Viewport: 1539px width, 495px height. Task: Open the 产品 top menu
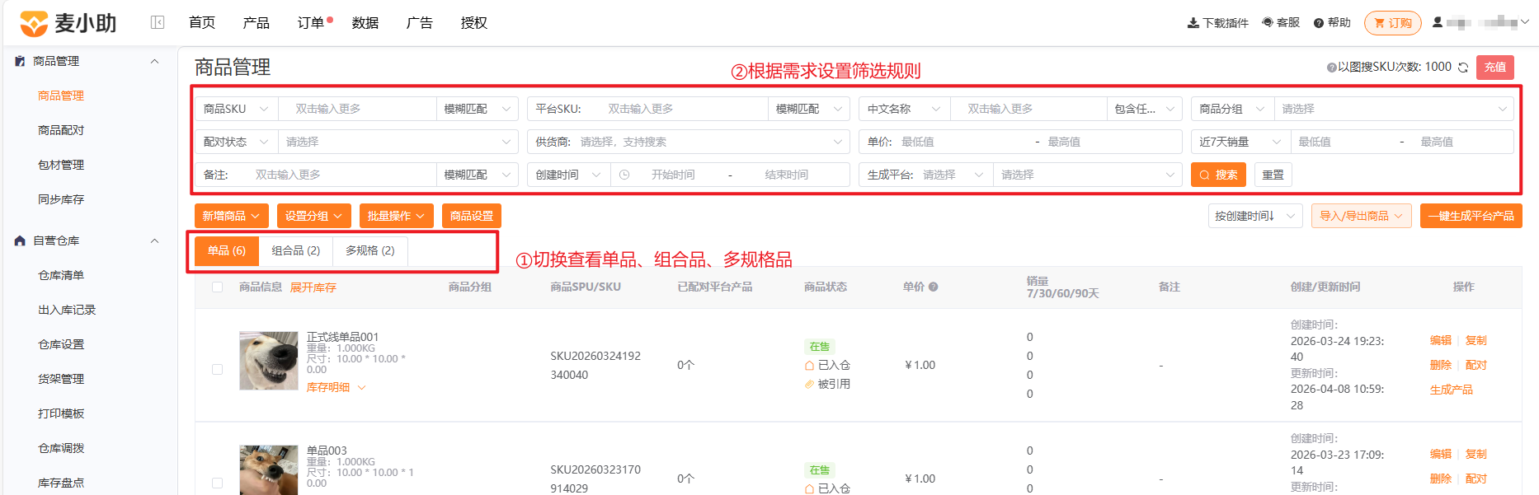256,23
